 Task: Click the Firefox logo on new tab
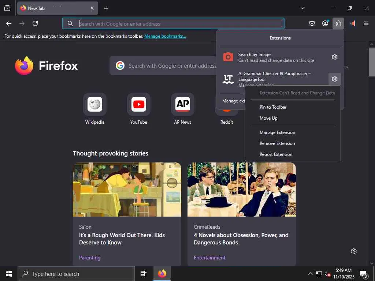46,66
